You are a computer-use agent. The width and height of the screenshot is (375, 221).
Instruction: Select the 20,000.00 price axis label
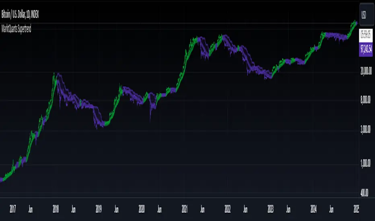coord(366,71)
